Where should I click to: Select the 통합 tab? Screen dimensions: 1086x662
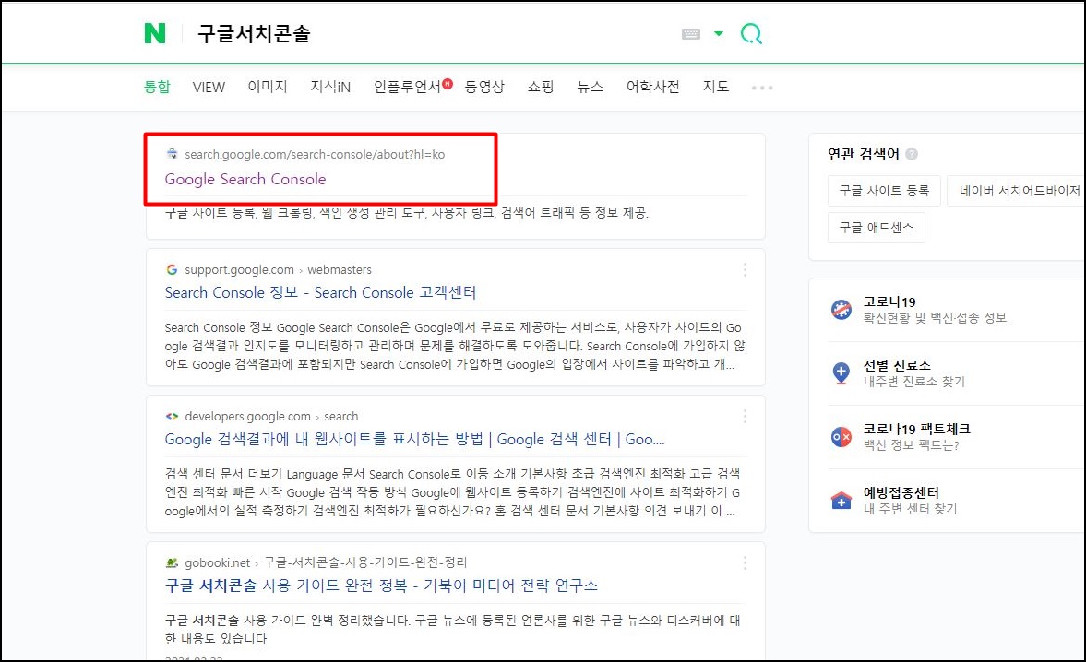pos(157,87)
